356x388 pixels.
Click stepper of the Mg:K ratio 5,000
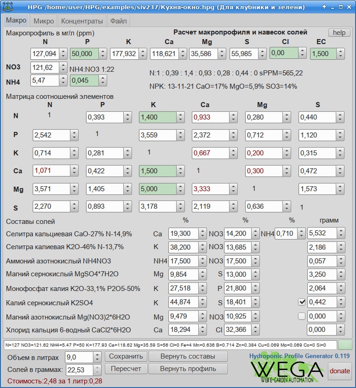coord(180,189)
